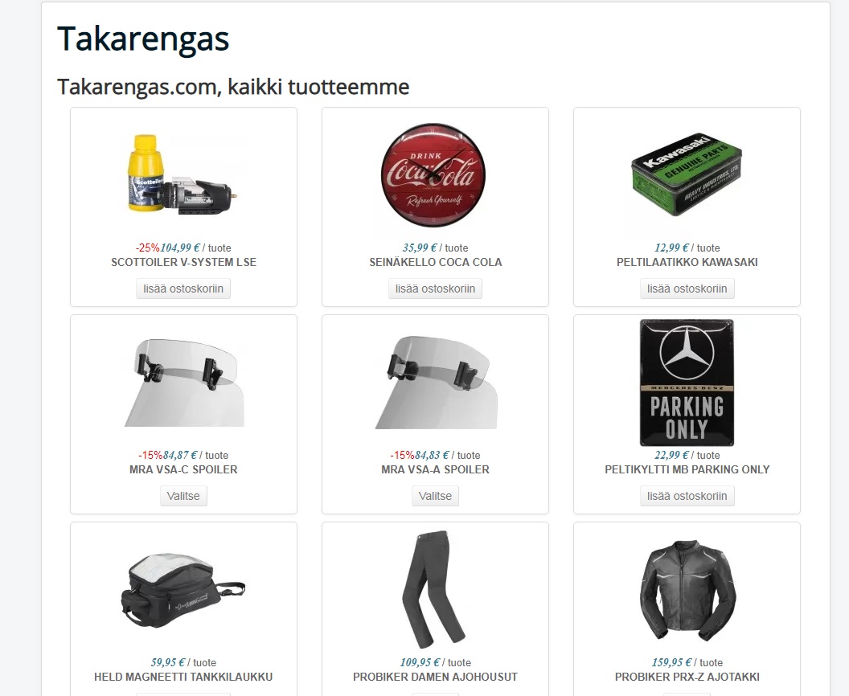This screenshot has width=849, height=696.
Task: Add Scottoiler V-System LSE to cart
Action: 183,289
